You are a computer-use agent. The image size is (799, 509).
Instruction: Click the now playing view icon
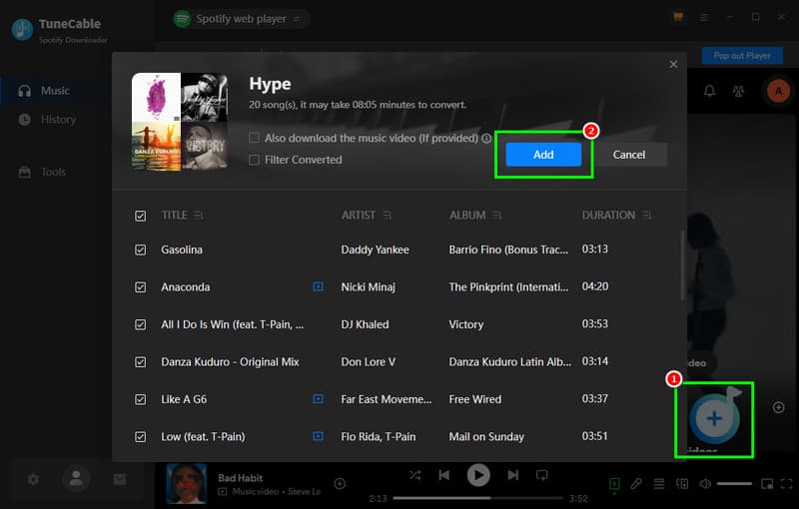[614, 483]
